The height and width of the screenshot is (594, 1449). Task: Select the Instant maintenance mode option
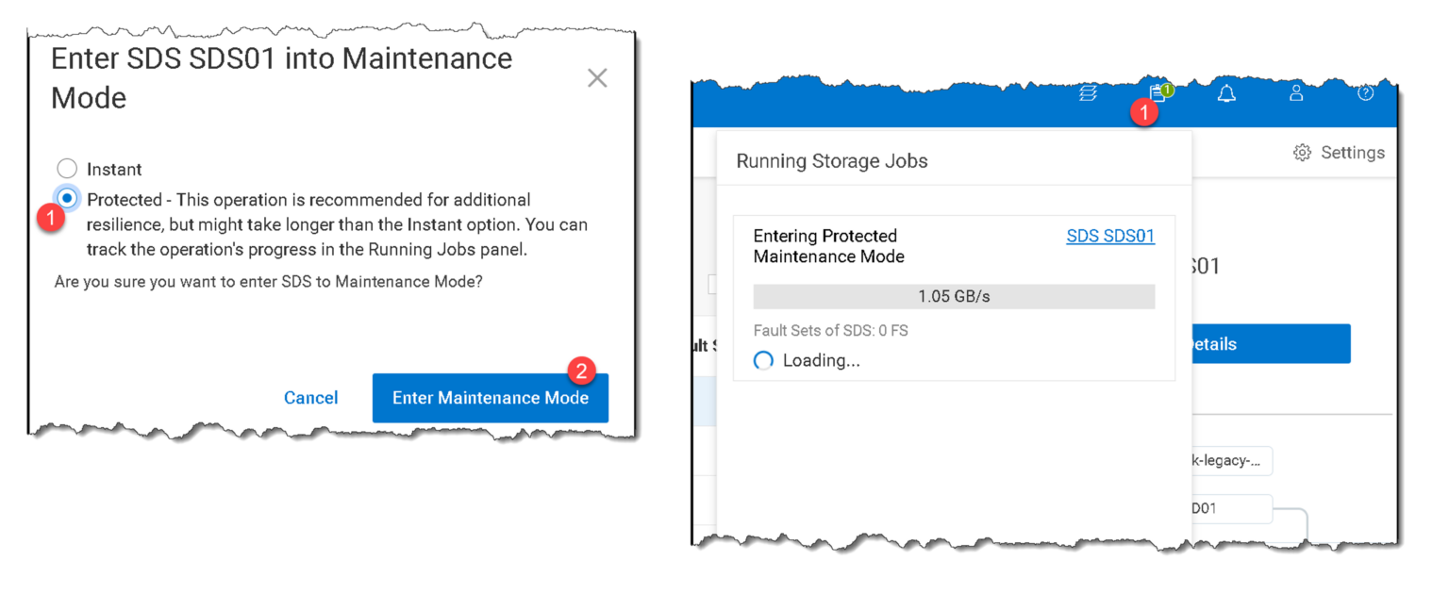click(67, 168)
